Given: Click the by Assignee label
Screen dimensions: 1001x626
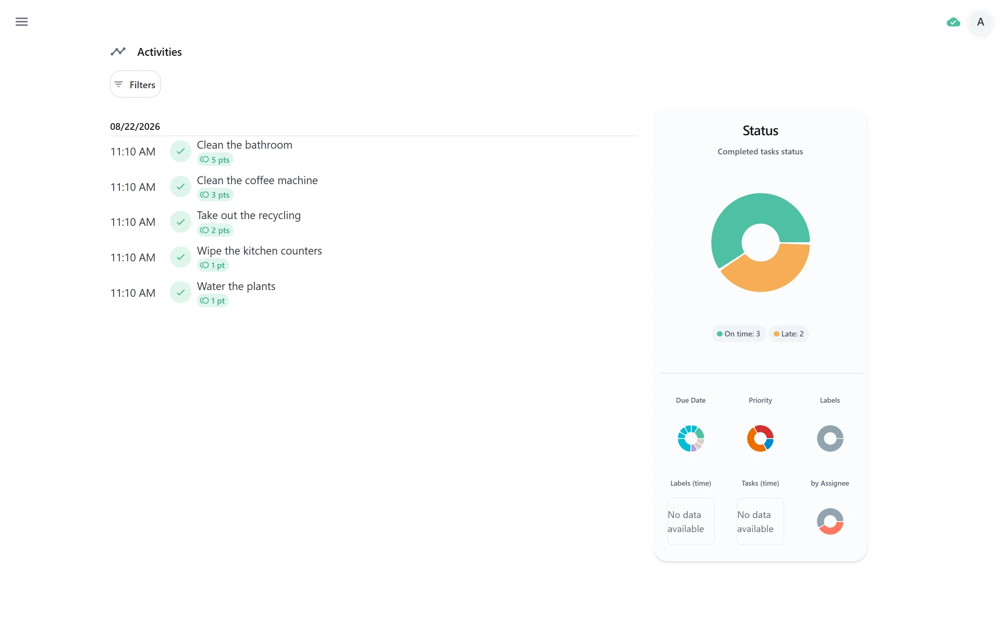Looking at the screenshot, I should pyautogui.click(x=830, y=483).
